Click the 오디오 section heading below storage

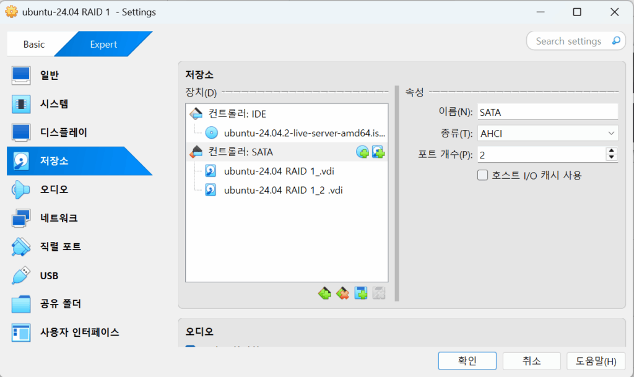(199, 331)
